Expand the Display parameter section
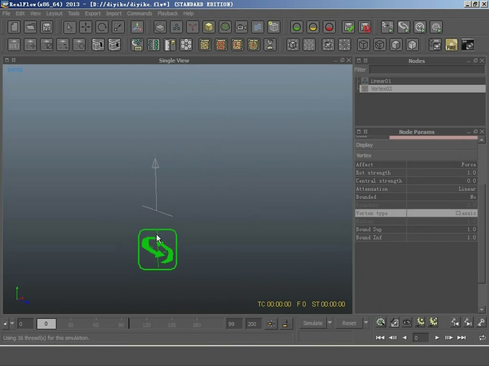 (x=416, y=145)
